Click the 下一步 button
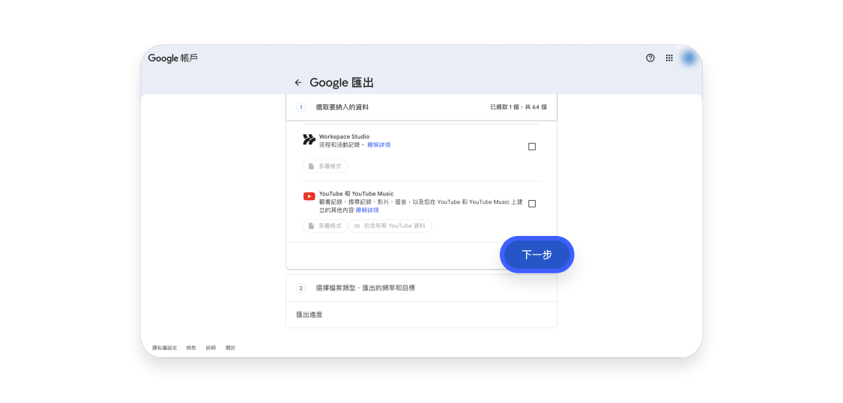843x403 pixels. tap(537, 255)
